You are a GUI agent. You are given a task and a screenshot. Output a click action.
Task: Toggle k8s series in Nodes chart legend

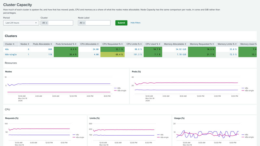[x=117, y=88]
